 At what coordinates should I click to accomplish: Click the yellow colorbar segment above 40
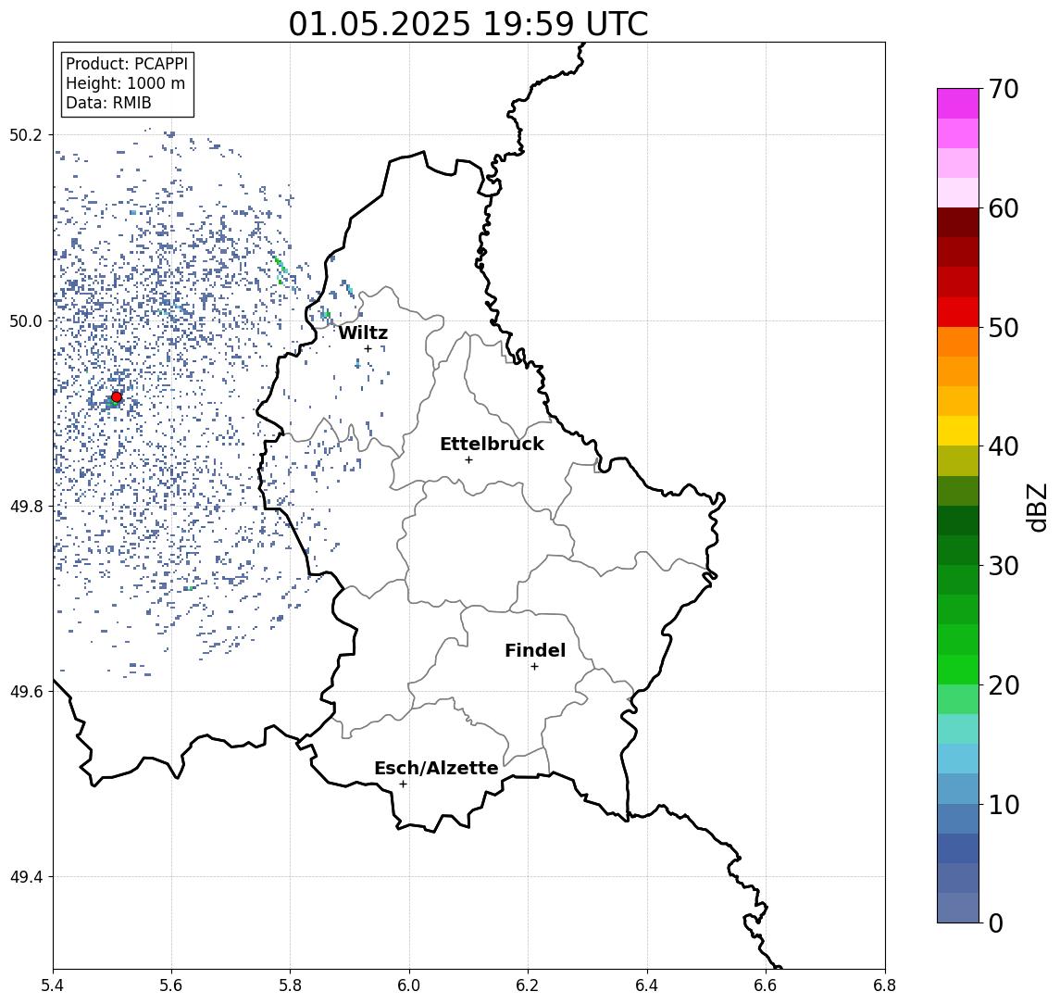958,432
